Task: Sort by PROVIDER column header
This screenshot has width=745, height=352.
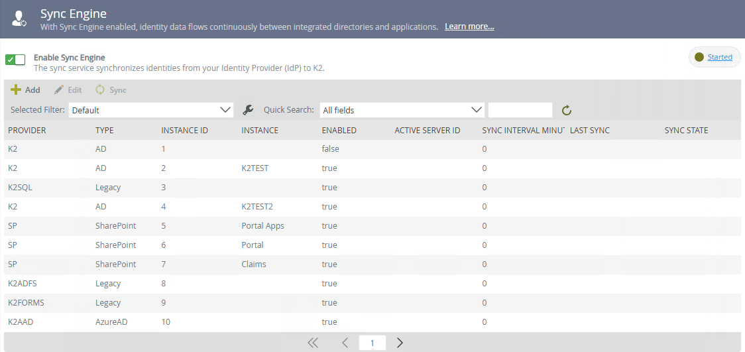Action: point(27,131)
